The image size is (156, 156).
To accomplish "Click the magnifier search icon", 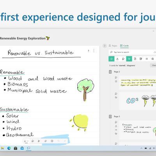I will click(x=111, y=52).
